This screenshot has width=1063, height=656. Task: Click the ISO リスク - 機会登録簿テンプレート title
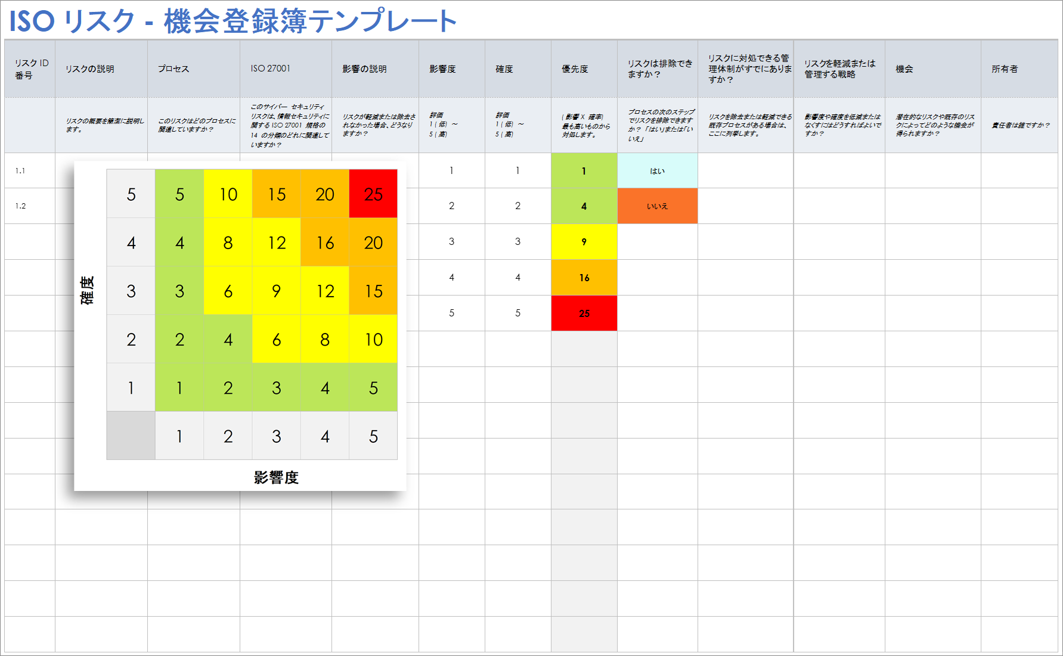pyautogui.click(x=233, y=21)
